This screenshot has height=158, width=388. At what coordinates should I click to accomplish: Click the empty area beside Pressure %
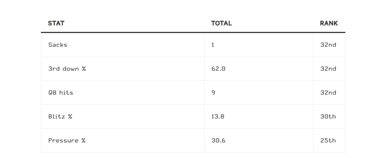pos(145,141)
